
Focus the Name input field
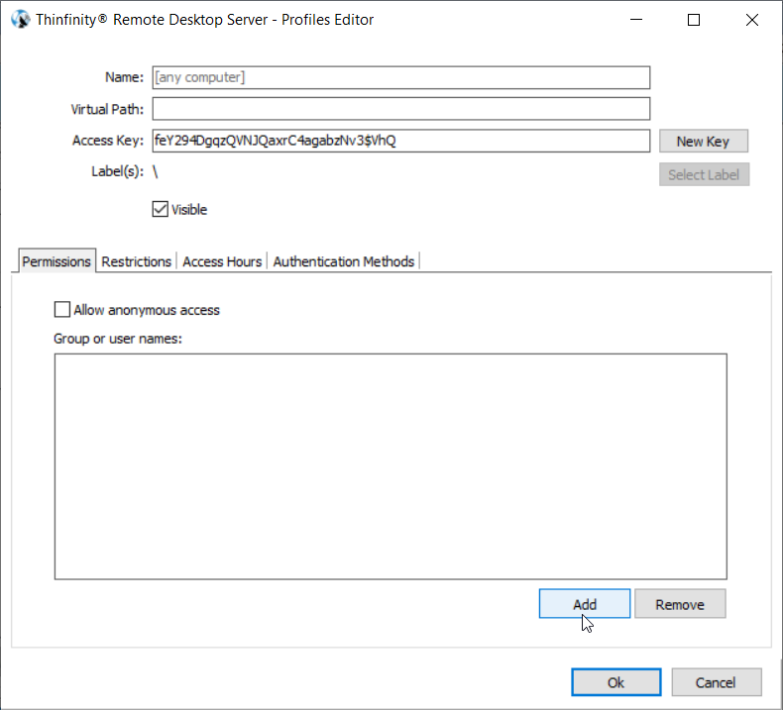(x=401, y=77)
